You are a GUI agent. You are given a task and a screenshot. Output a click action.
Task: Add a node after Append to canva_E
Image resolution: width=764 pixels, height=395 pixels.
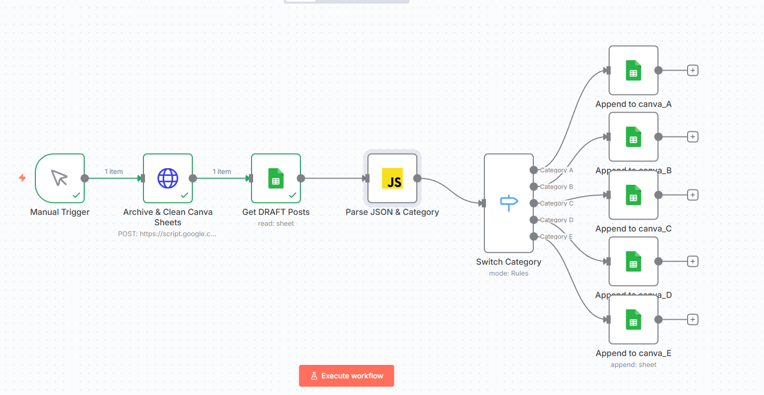[x=692, y=319]
